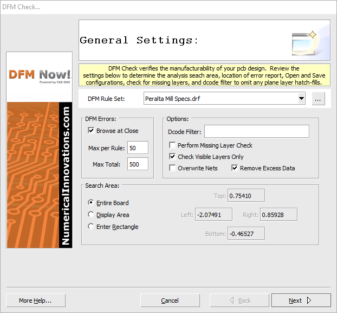
Task: Click the Search Area group label
Action: coord(102,186)
